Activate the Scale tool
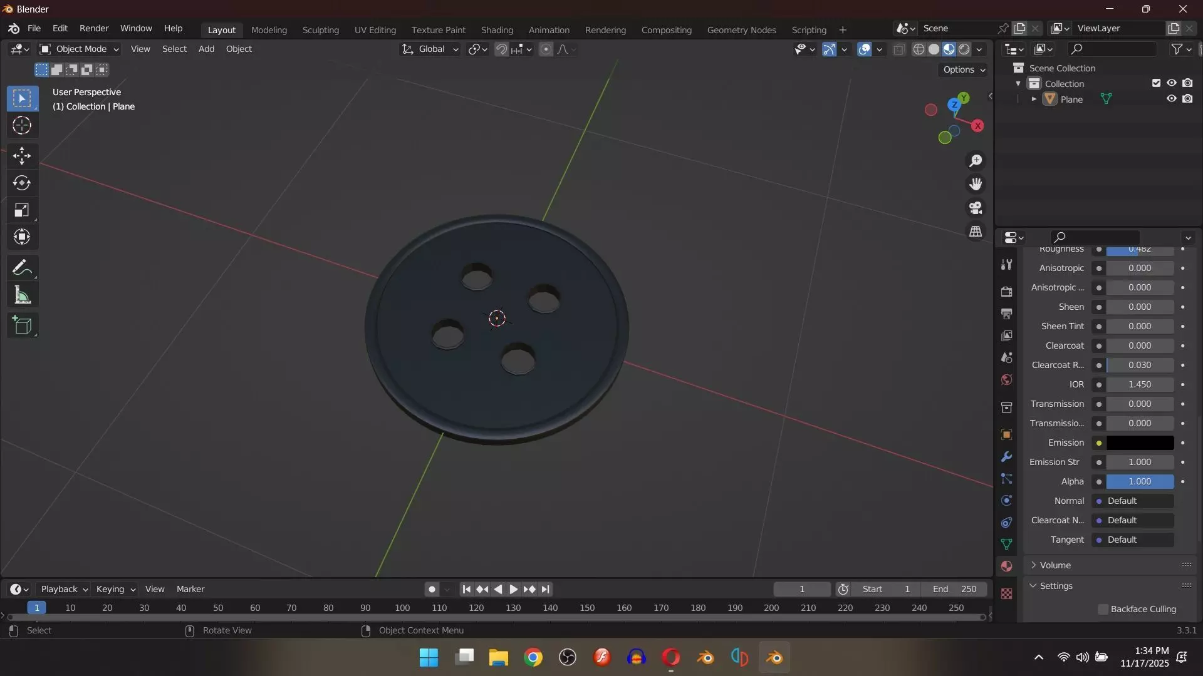This screenshot has height=676, width=1203. (x=22, y=210)
